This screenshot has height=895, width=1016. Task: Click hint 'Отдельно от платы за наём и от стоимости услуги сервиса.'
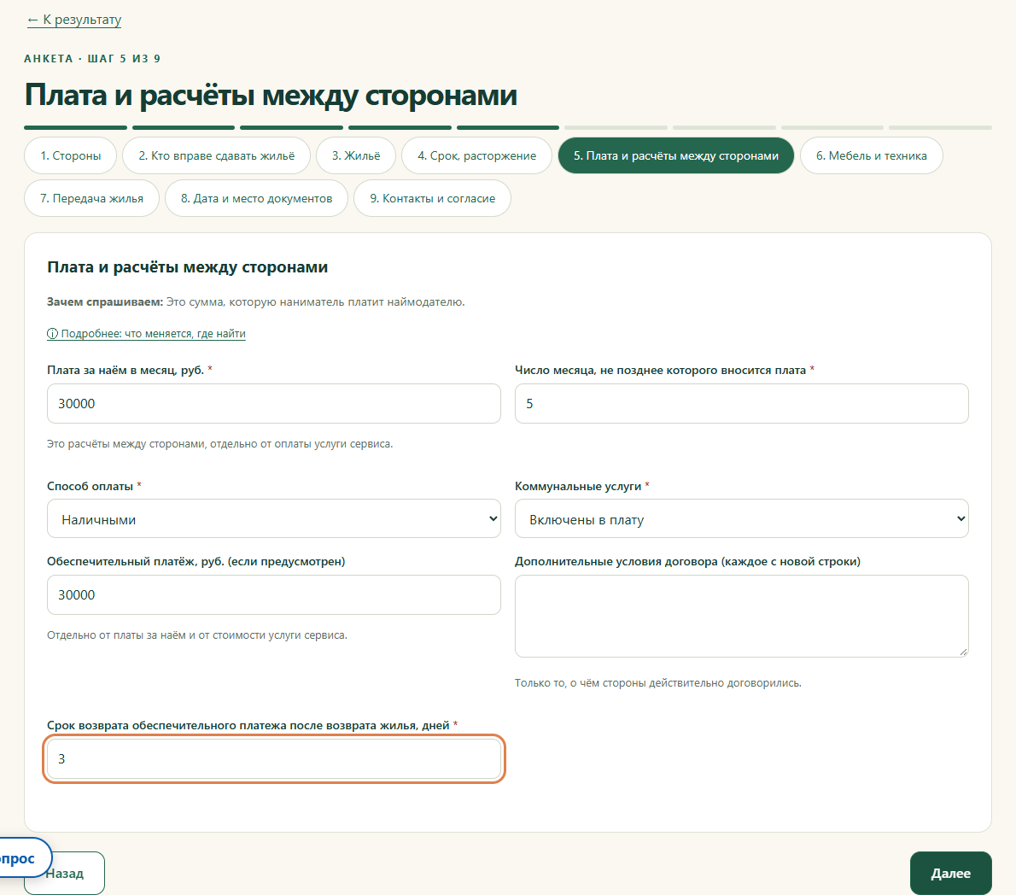click(x=197, y=635)
